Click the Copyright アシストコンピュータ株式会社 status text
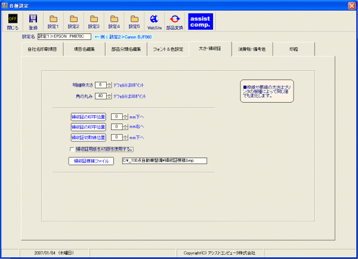Viewport: 358px width, 259px height. click(220, 253)
